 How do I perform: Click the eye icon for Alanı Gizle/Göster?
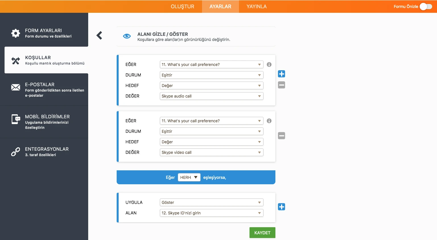tap(127, 36)
